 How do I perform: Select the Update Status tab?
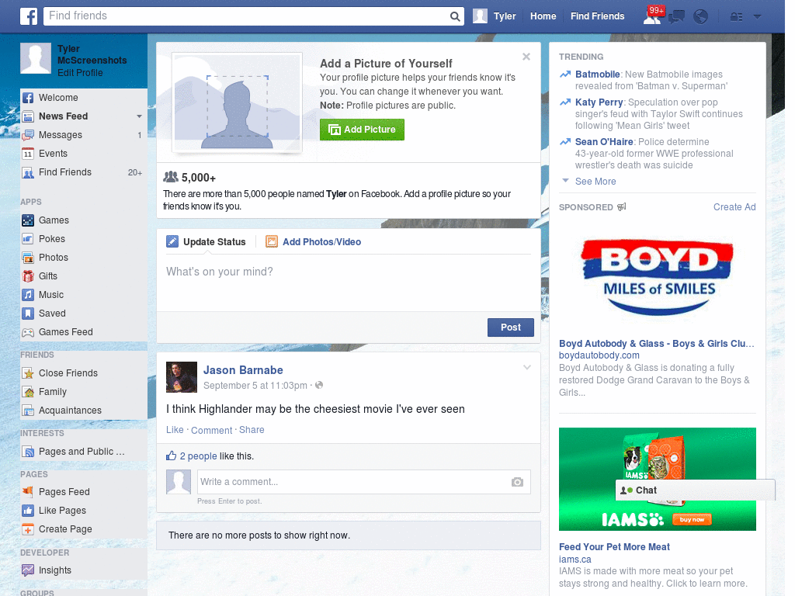pos(207,242)
